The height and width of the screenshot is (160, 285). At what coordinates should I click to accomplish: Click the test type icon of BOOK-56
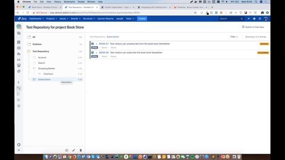coord(93,52)
